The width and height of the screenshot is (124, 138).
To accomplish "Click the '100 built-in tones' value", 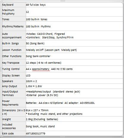I will tap(37, 19).
